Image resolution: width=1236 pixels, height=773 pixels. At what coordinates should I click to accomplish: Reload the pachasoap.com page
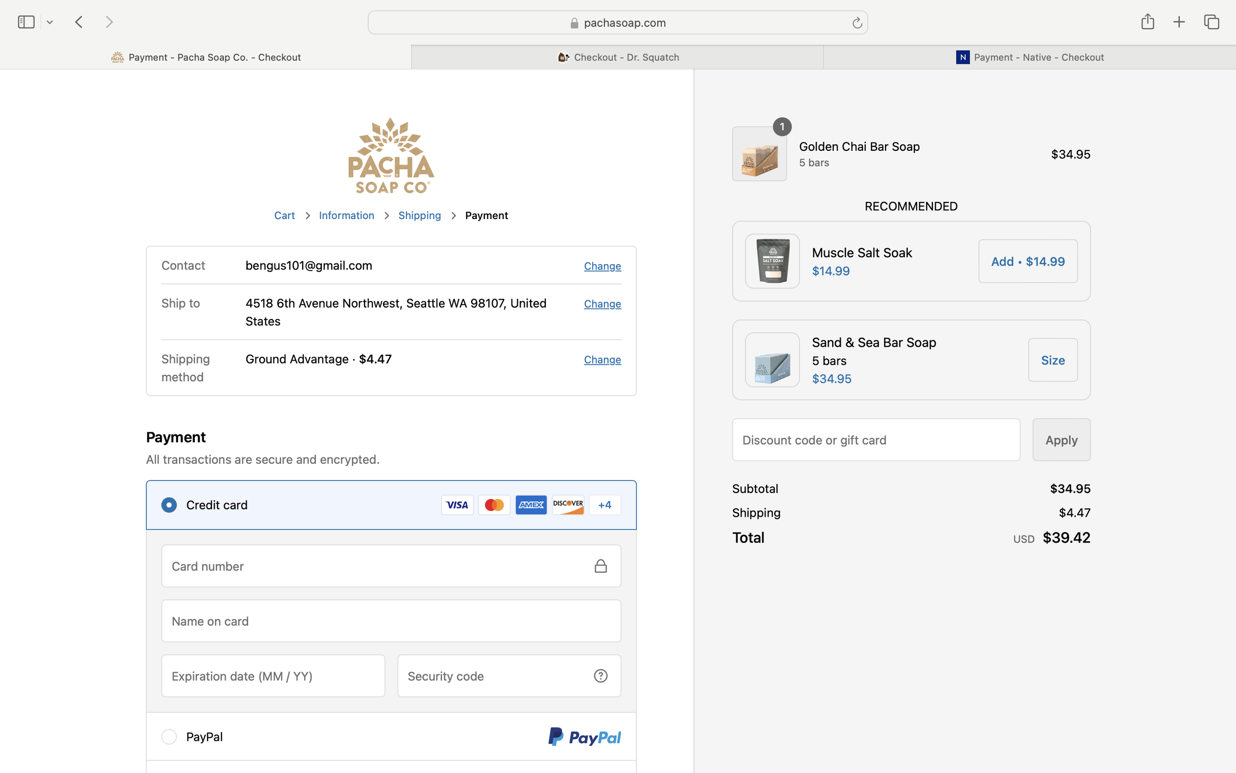pos(856,22)
